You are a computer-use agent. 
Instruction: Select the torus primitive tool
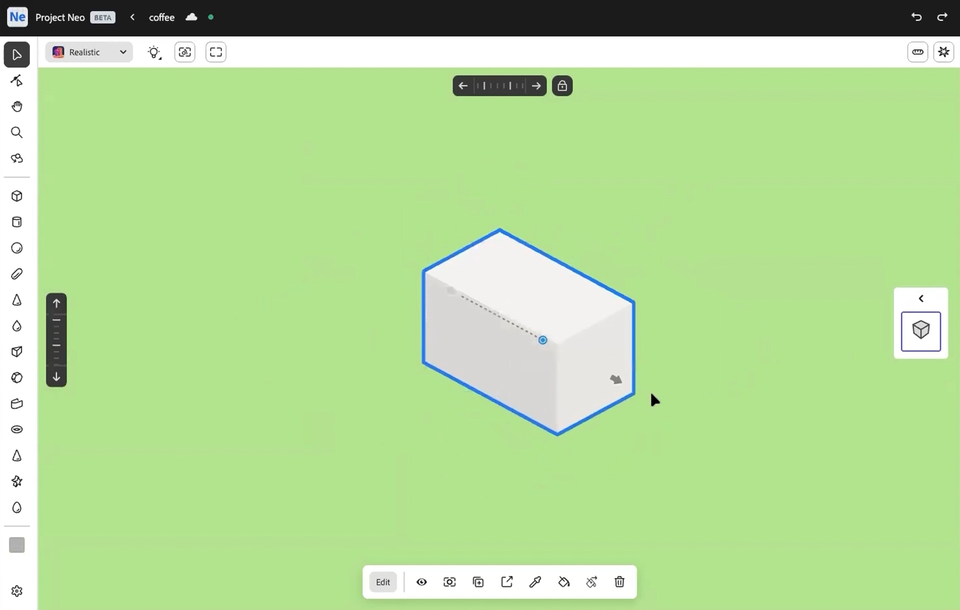[x=17, y=429]
